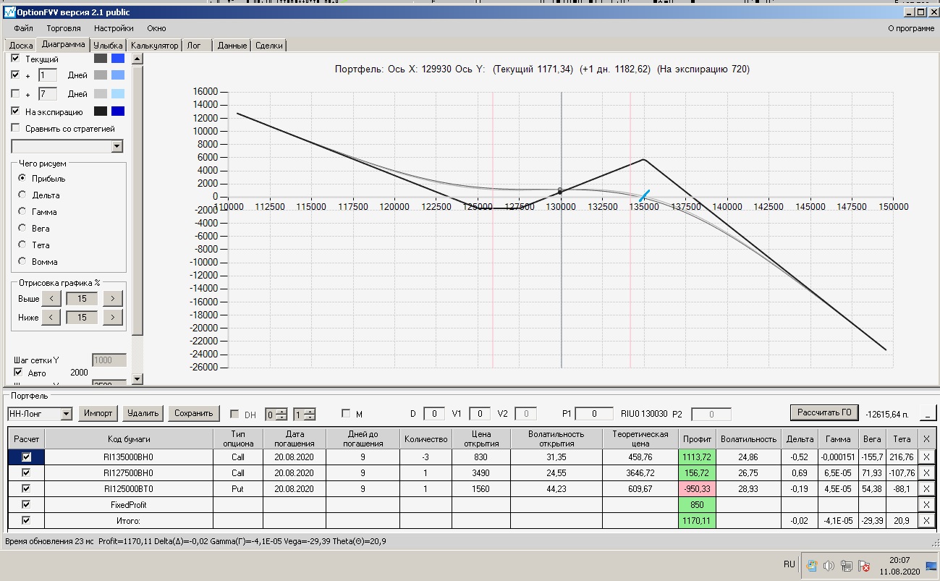Select the Вега radio button

click(22, 229)
